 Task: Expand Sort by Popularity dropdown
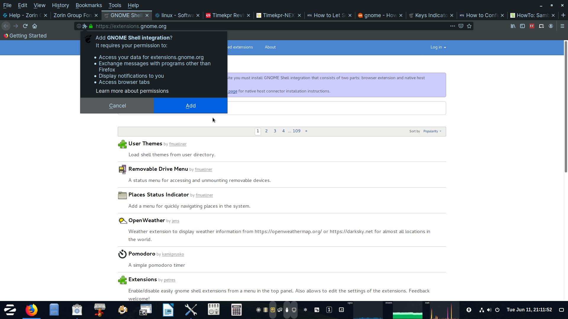click(x=432, y=131)
